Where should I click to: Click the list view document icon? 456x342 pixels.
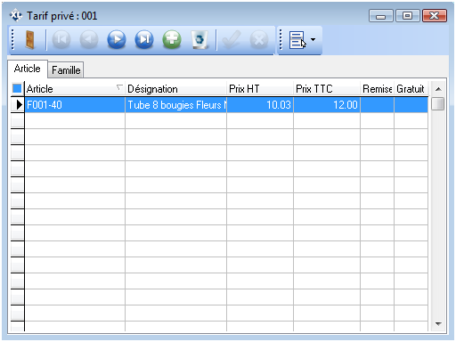[x=297, y=40]
